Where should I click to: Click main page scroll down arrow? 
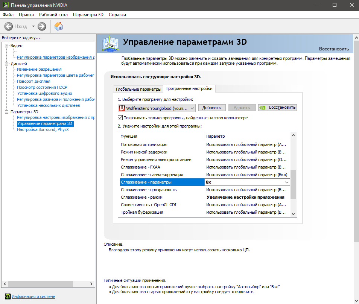coord(356,301)
